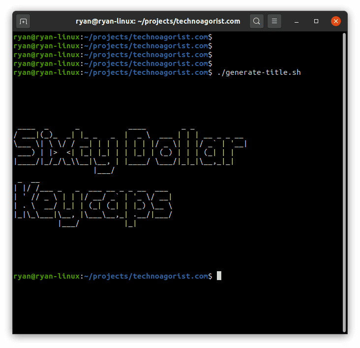Click the topmost prompt line
The height and width of the screenshot is (348, 360).
pos(113,37)
